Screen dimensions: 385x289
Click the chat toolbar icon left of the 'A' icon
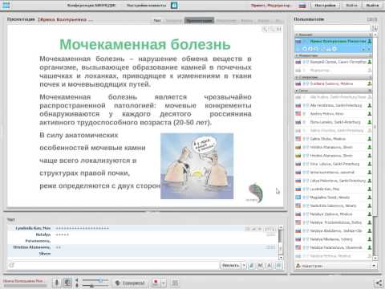[x=260, y=266]
